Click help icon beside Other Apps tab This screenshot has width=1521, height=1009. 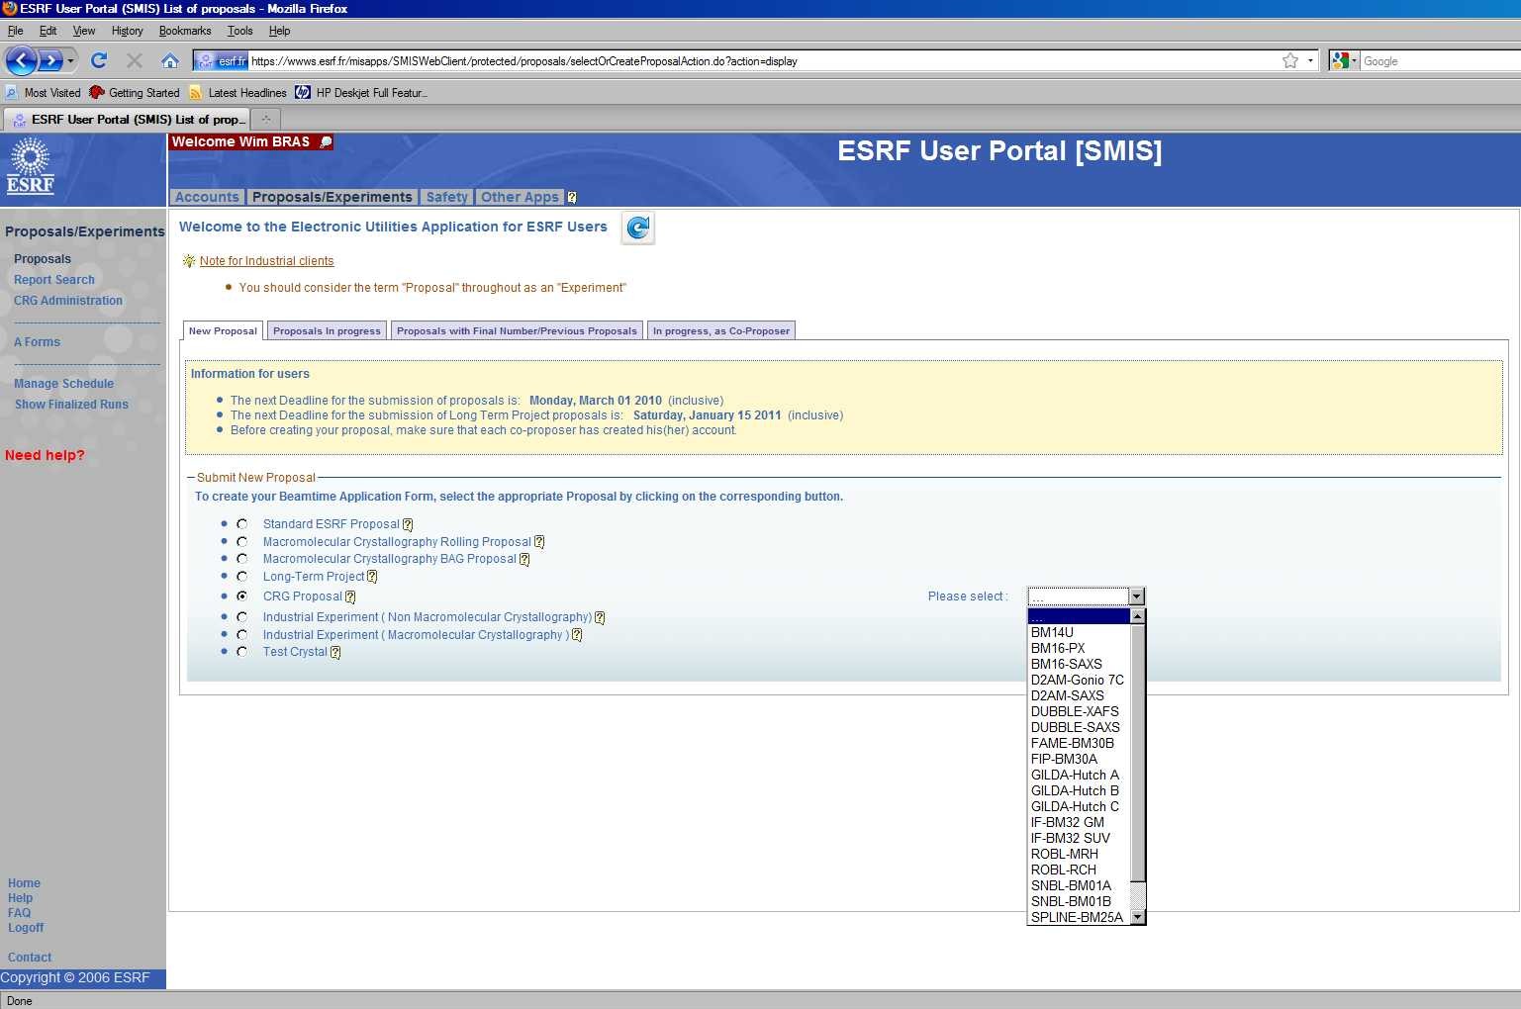(572, 198)
